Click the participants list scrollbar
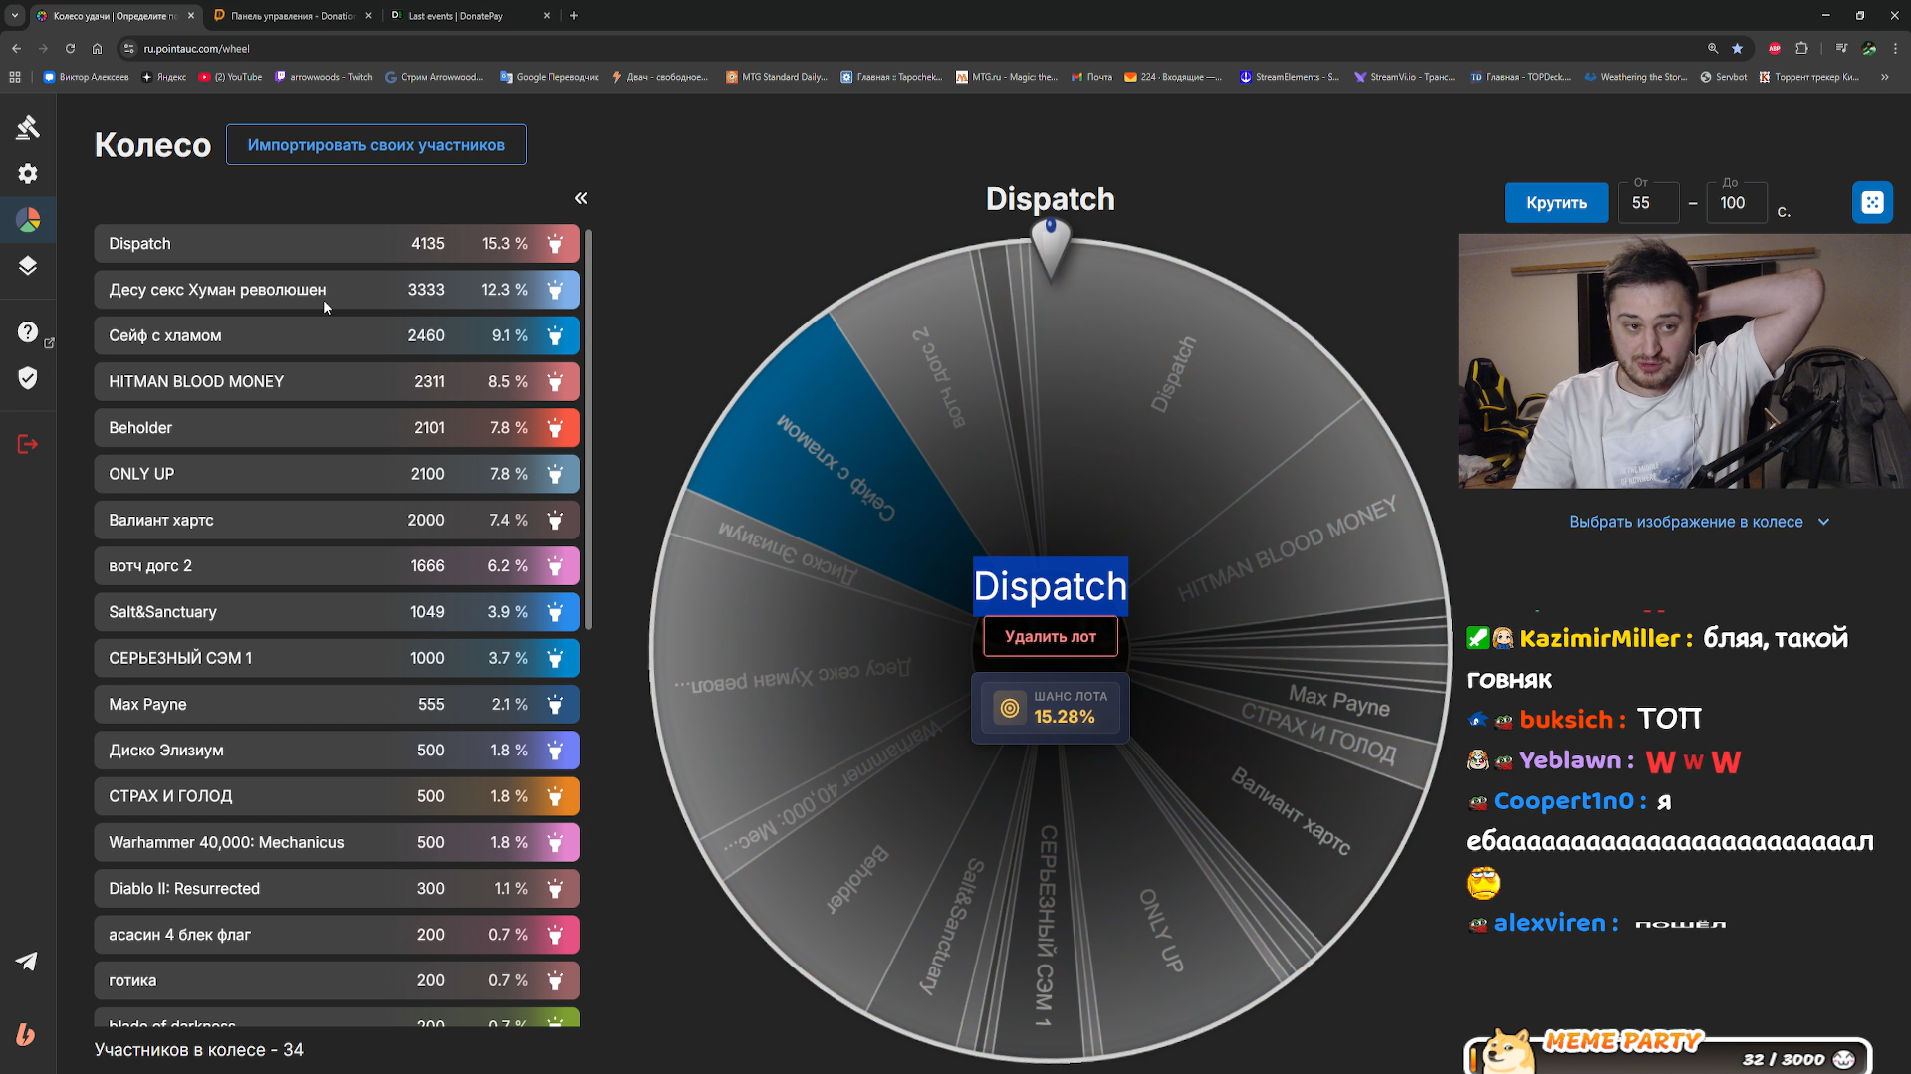Image resolution: width=1911 pixels, height=1074 pixels. coord(589,429)
